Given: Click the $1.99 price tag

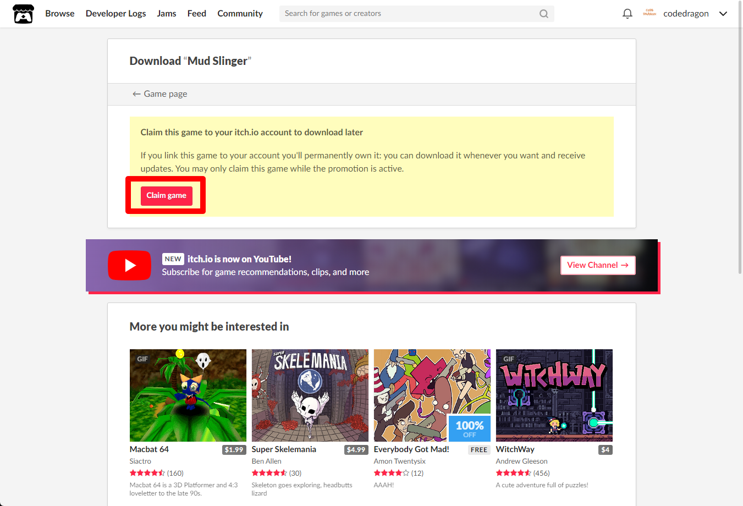Looking at the screenshot, I should (x=234, y=450).
